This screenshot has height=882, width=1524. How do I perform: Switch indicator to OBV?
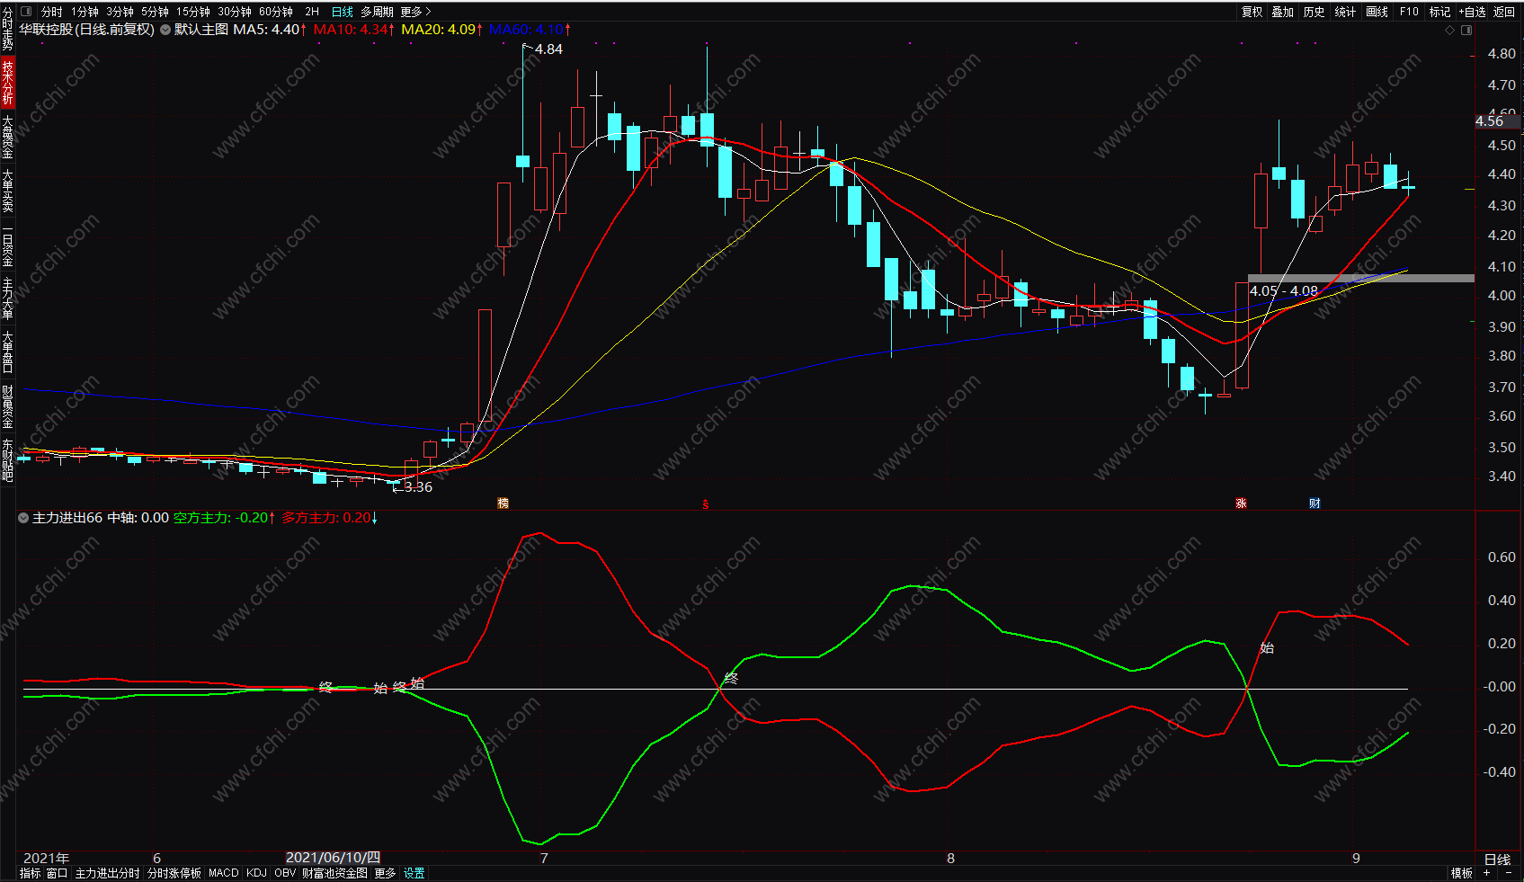285,873
